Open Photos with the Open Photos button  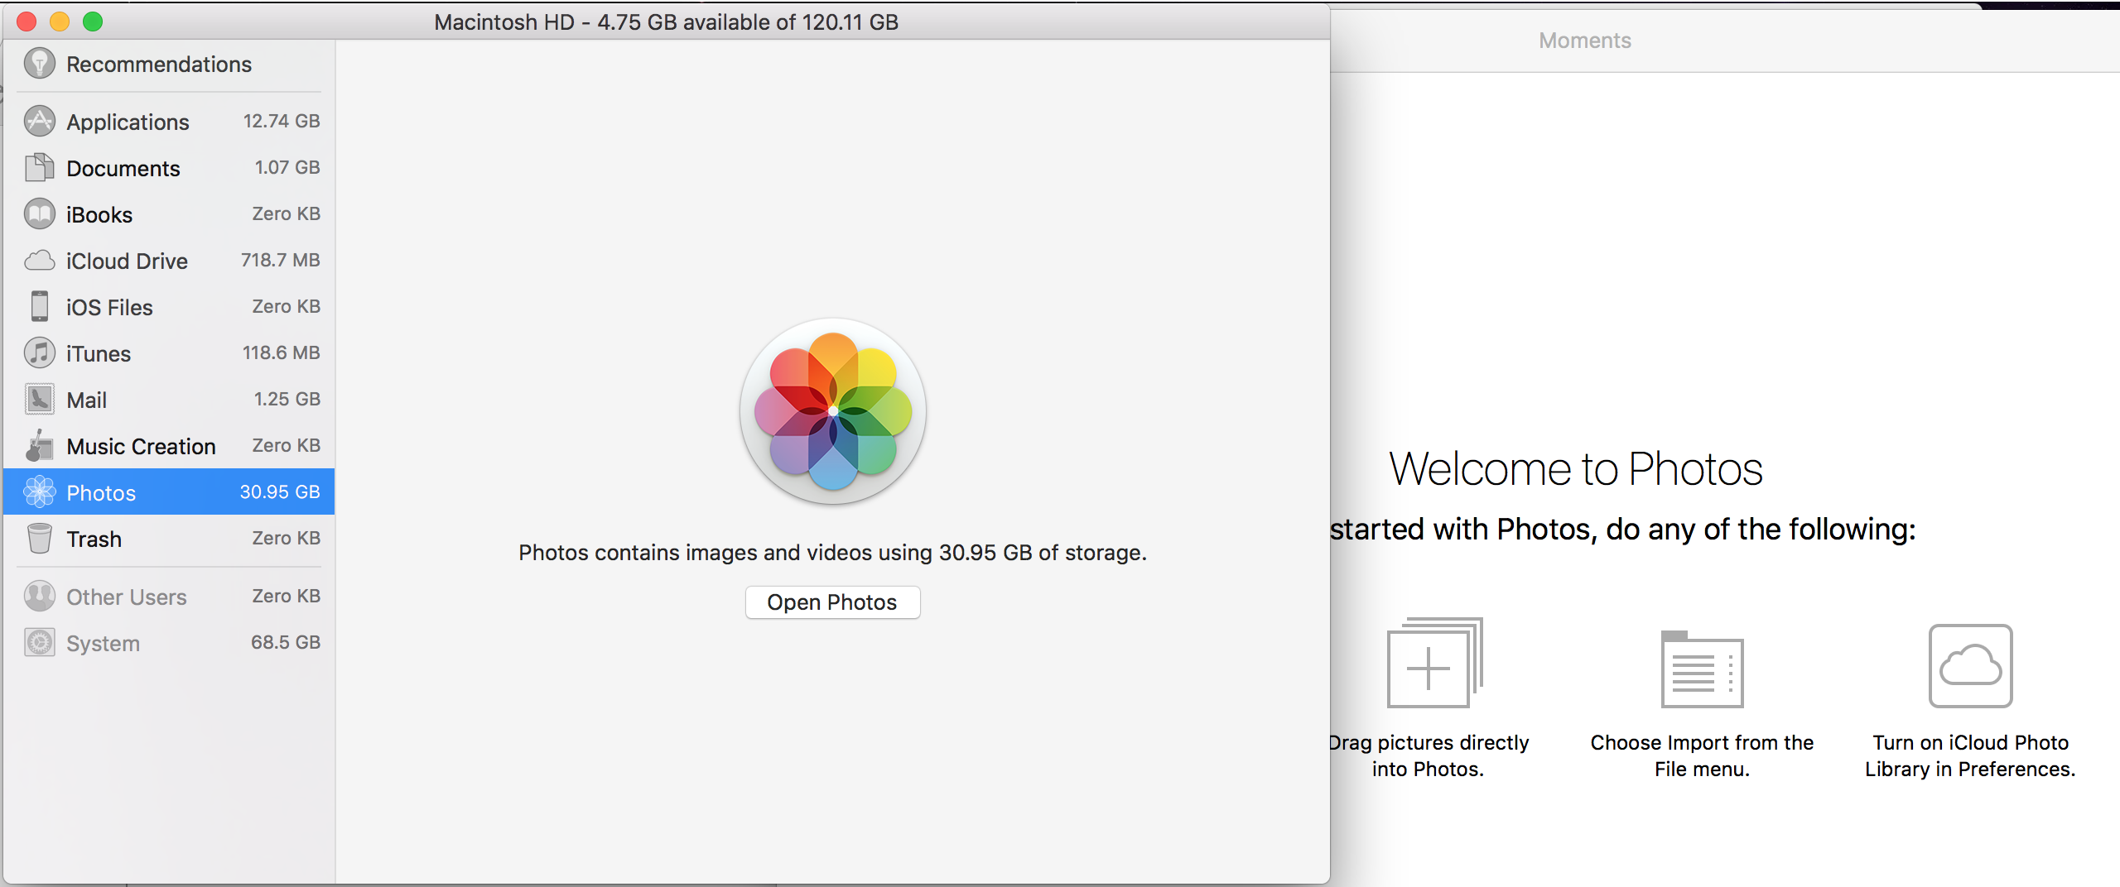tap(832, 602)
